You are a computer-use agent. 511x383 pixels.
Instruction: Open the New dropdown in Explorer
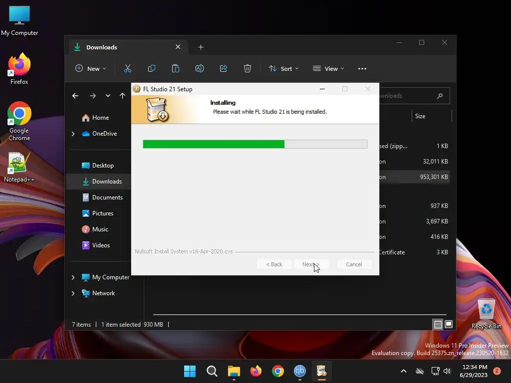[90, 69]
